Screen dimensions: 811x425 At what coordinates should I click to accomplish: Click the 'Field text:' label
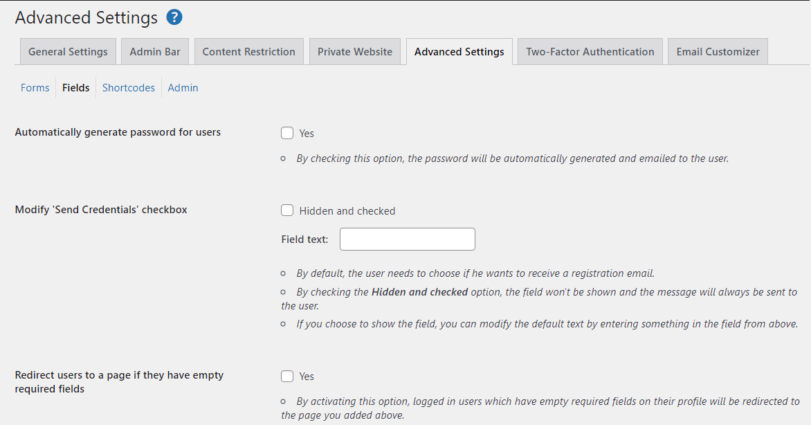(x=304, y=239)
